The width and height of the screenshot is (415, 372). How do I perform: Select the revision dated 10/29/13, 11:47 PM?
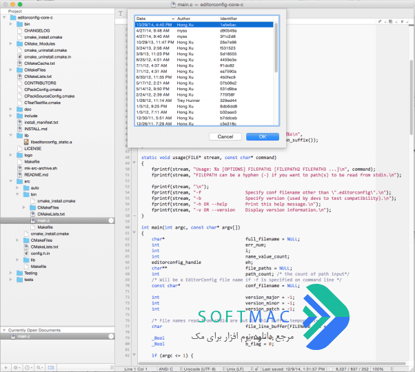(204, 42)
